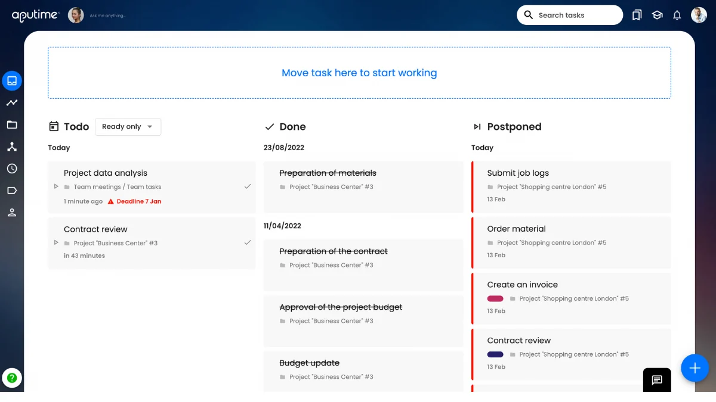716x402 pixels.
Task: Click the blue plus add task button
Action: [695, 368]
